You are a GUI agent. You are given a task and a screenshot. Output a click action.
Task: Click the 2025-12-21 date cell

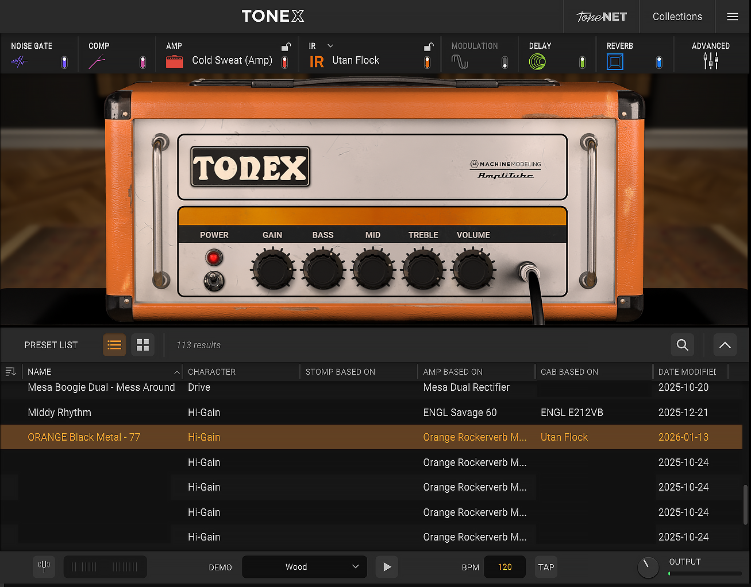point(683,413)
